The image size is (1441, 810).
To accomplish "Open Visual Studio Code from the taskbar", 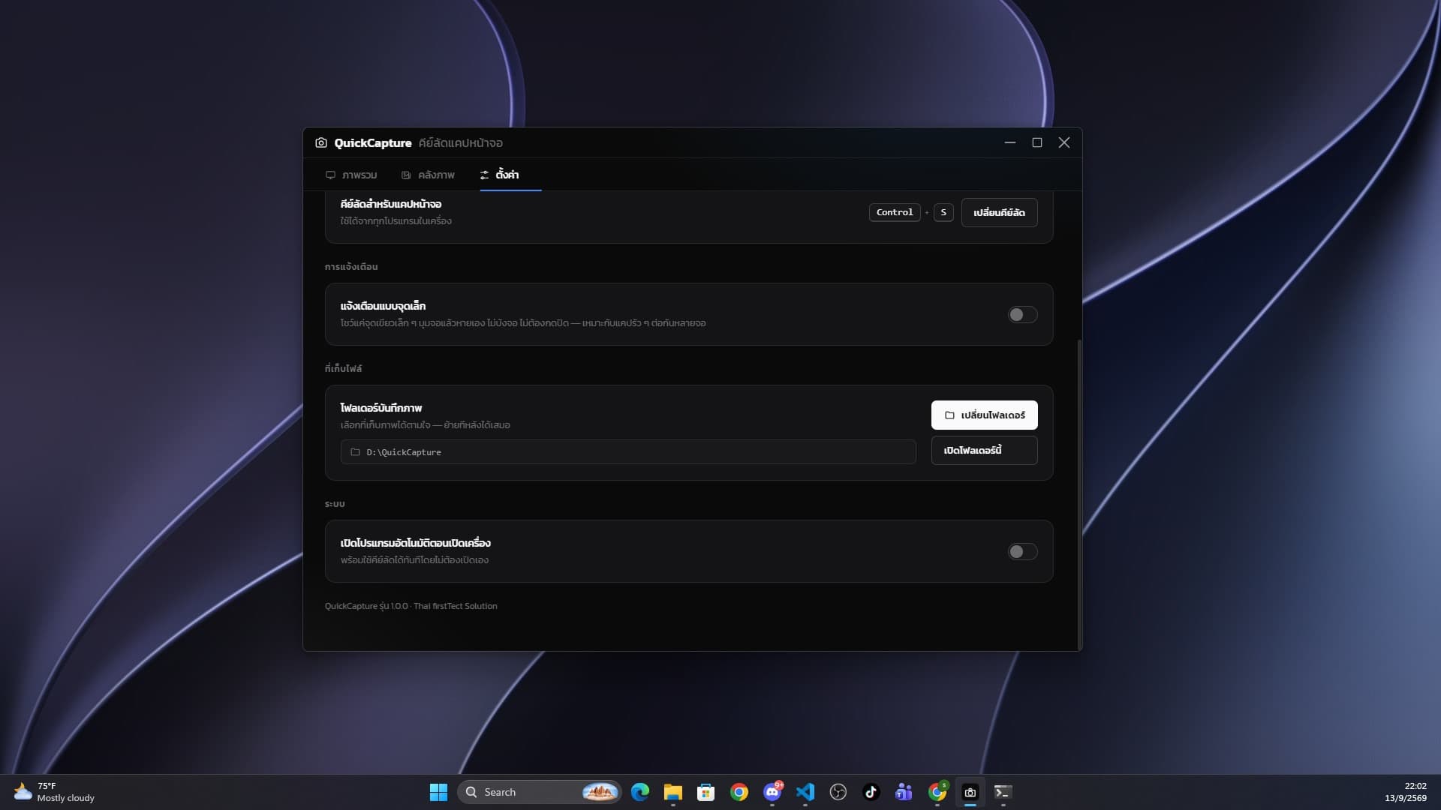I will [x=805, y=792].
